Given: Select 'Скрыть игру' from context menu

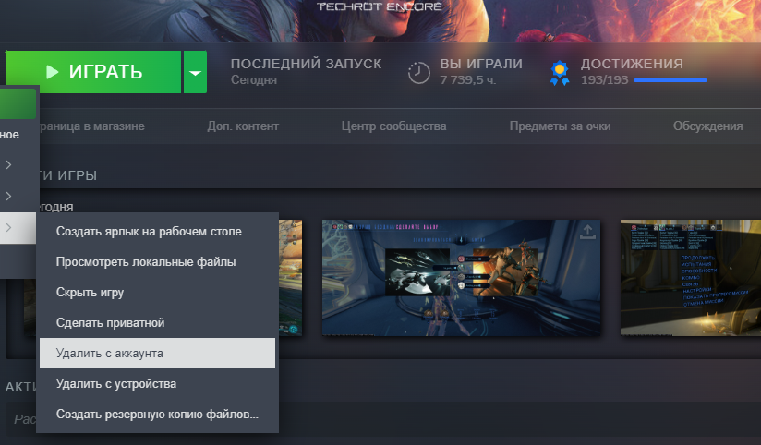Looking at the screenshot, I should [x=157, y=292].
